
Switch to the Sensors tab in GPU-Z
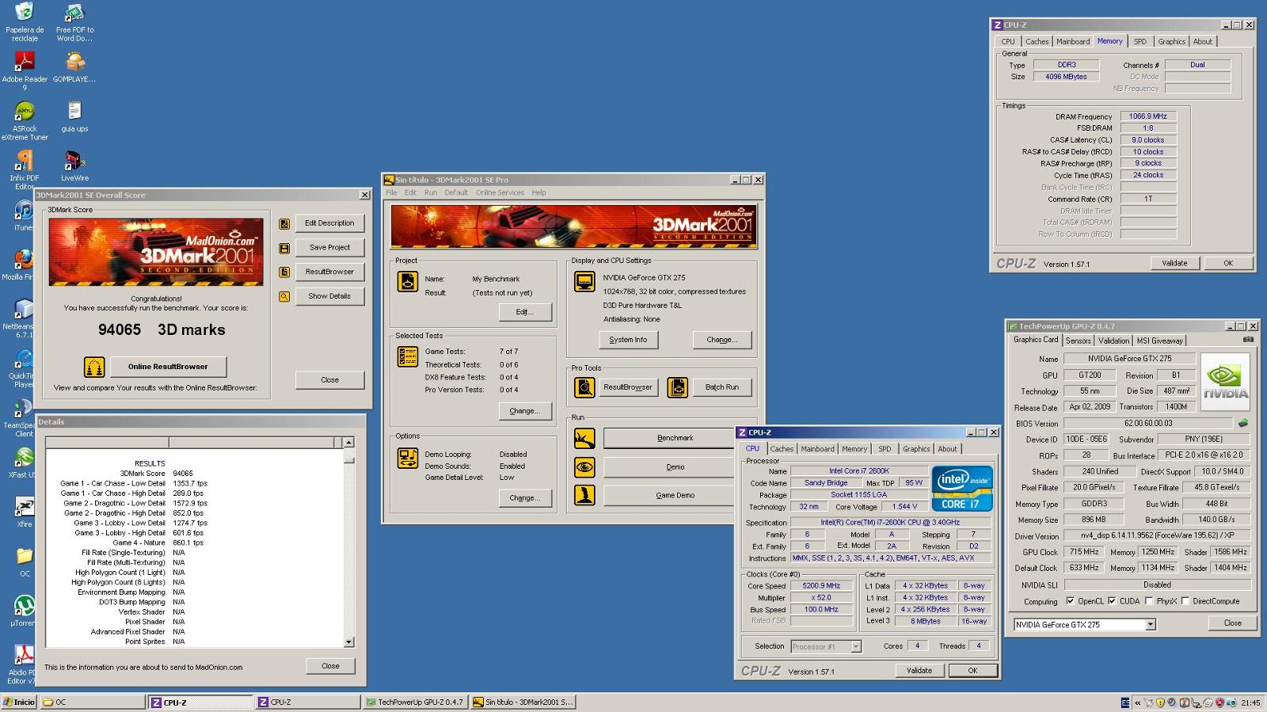click(1078, 341)
